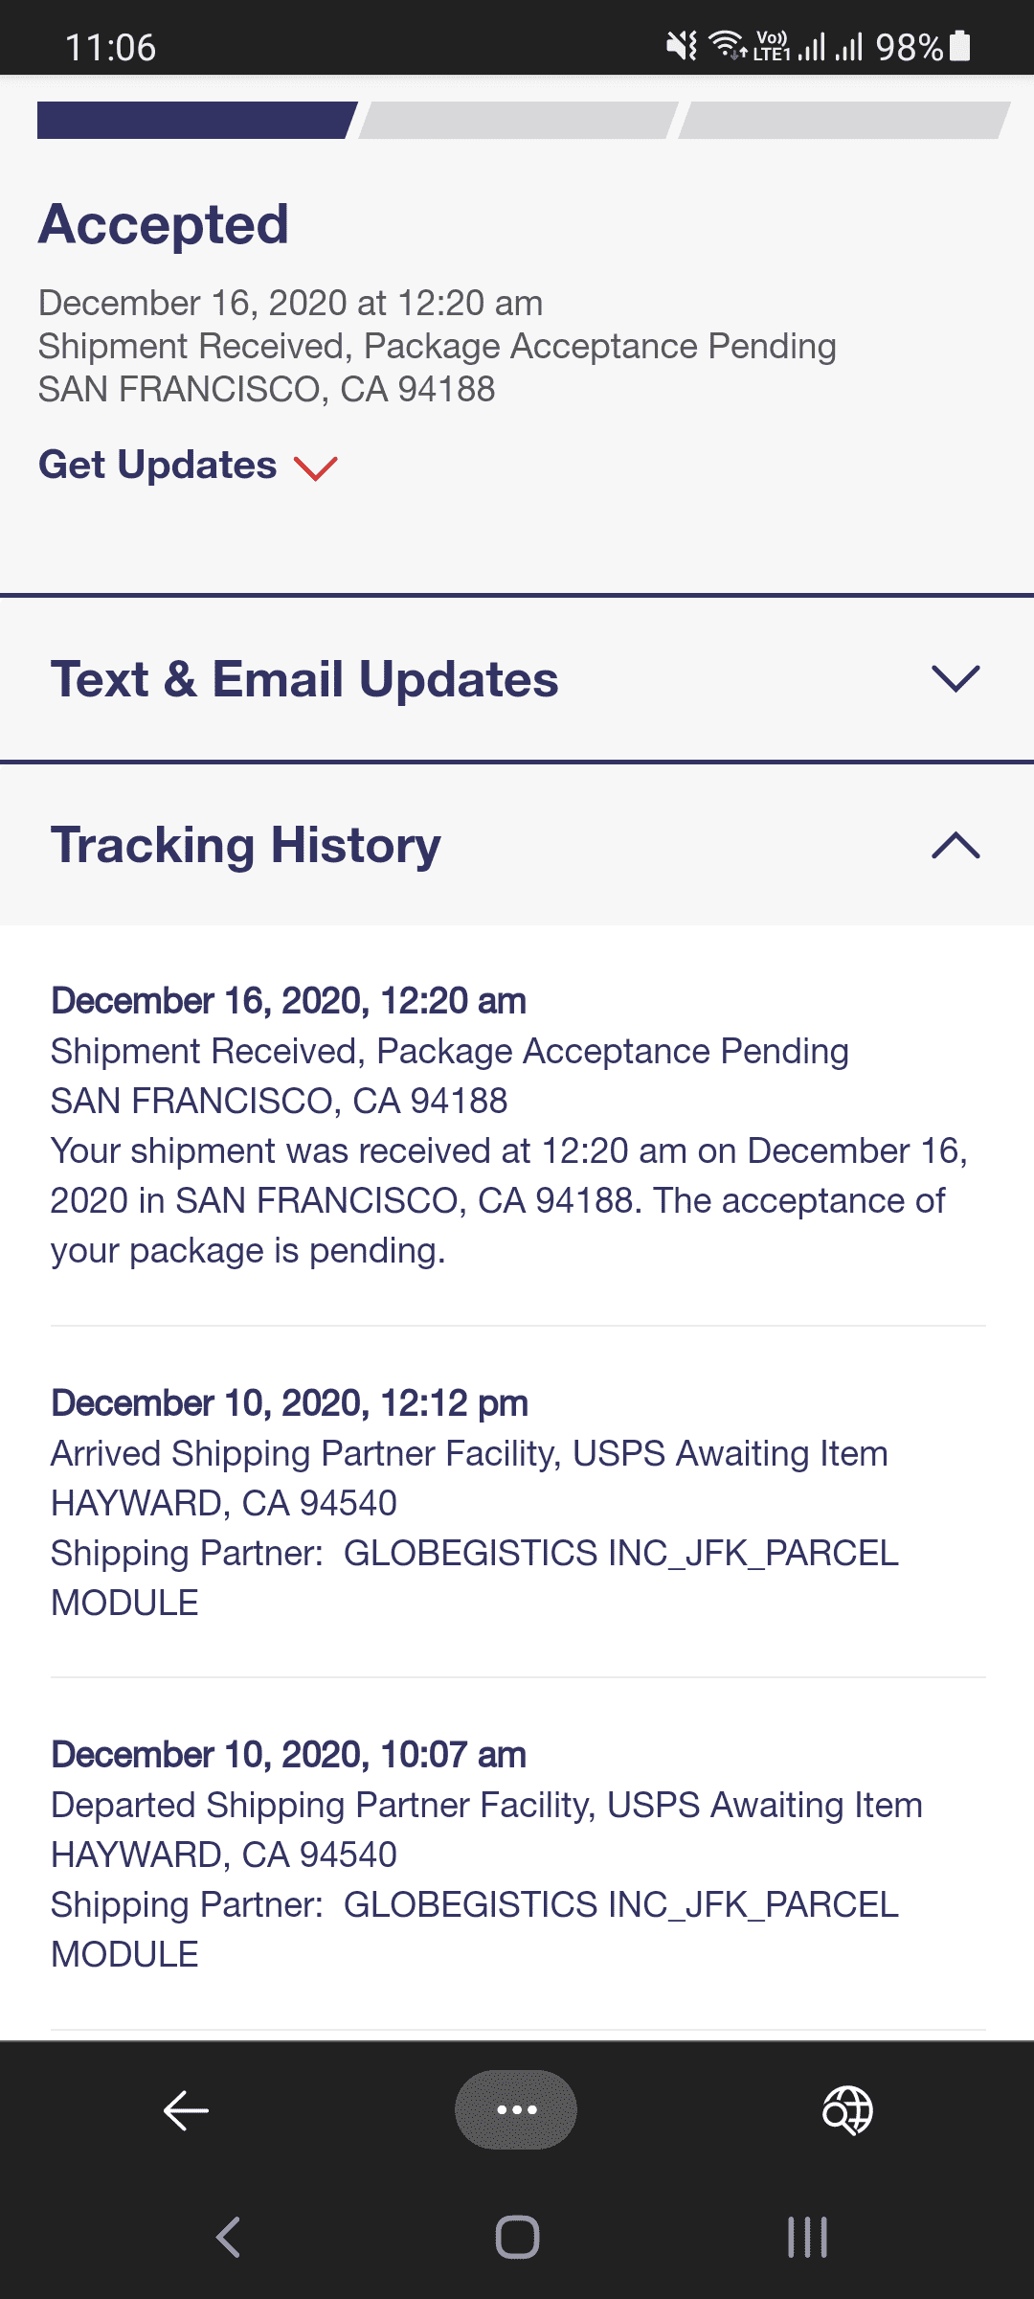
Task: Click the middle gray progress segment
Action: tap(518, 120)
